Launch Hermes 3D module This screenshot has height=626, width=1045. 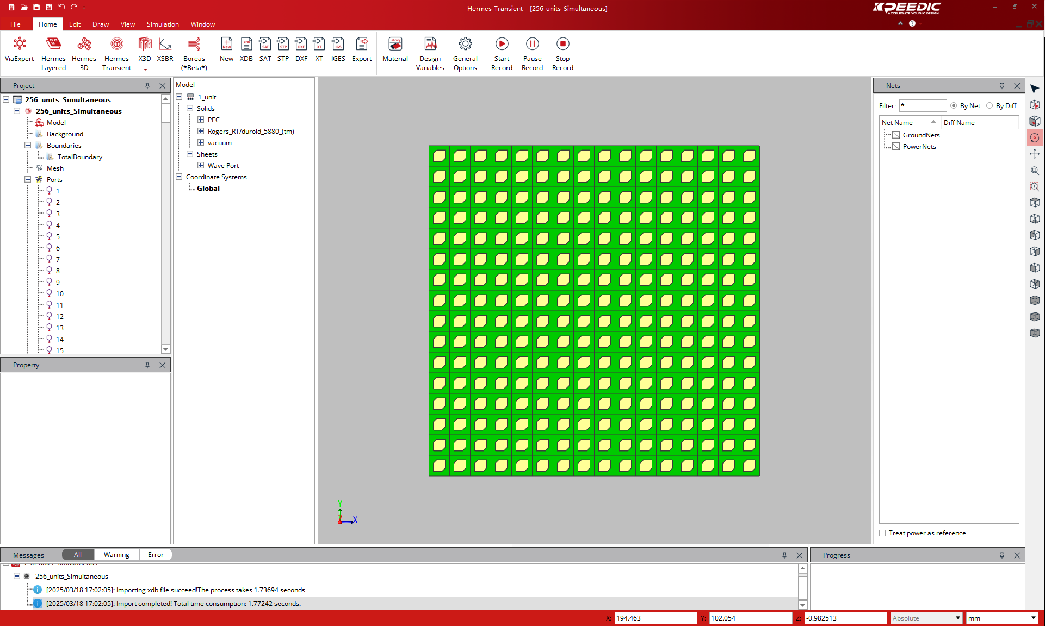pos(84,54)
